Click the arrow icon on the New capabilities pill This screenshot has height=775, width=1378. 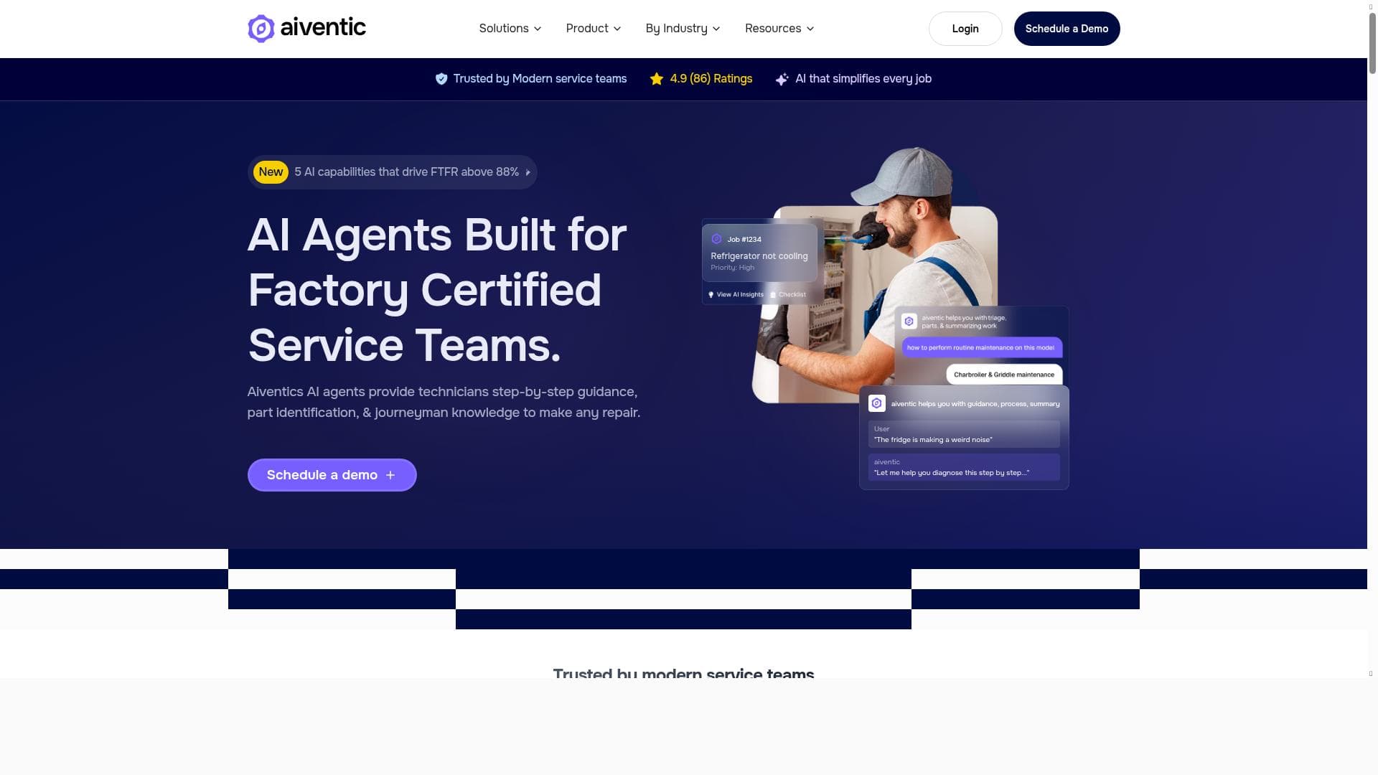(528, 172)
